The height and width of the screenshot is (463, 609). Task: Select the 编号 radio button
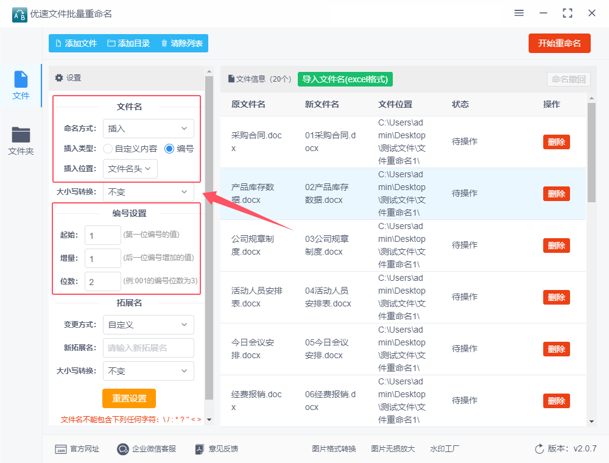169,149
